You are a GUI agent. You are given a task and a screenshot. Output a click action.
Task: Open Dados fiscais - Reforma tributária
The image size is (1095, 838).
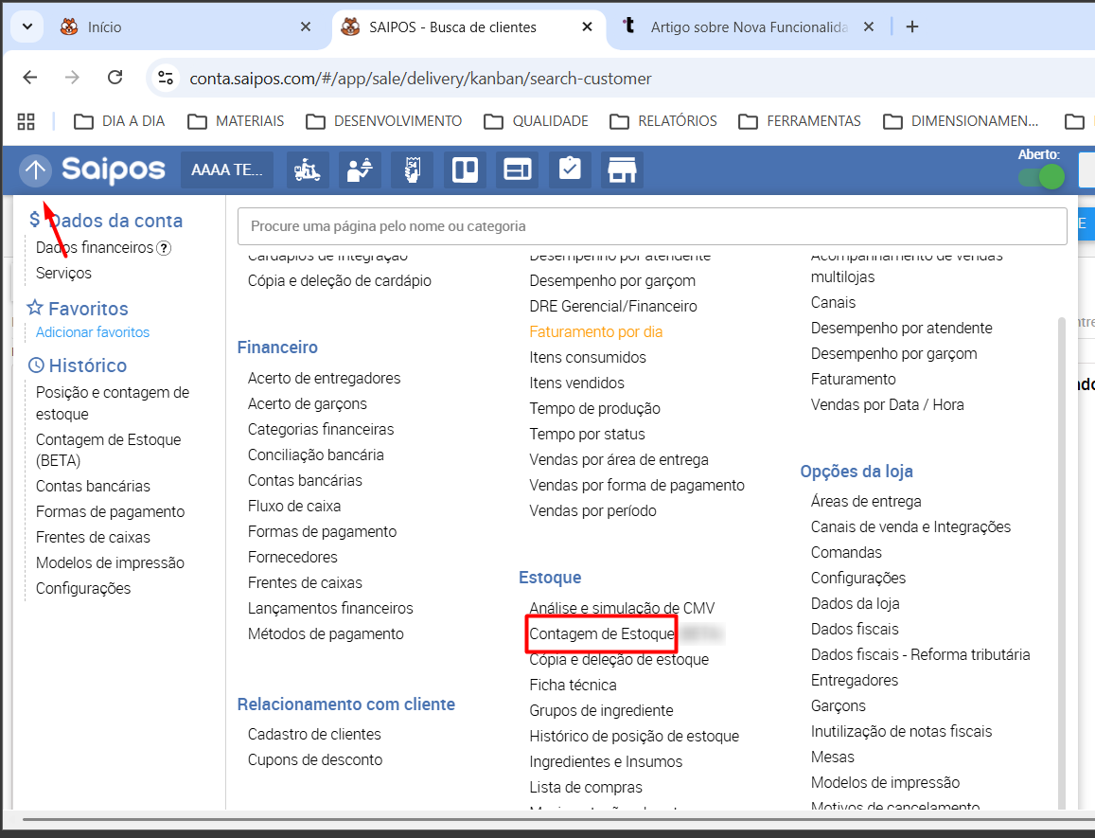point(921,655)
